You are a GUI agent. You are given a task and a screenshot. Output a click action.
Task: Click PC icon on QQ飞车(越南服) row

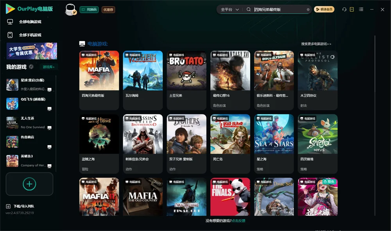pos(49,109)
